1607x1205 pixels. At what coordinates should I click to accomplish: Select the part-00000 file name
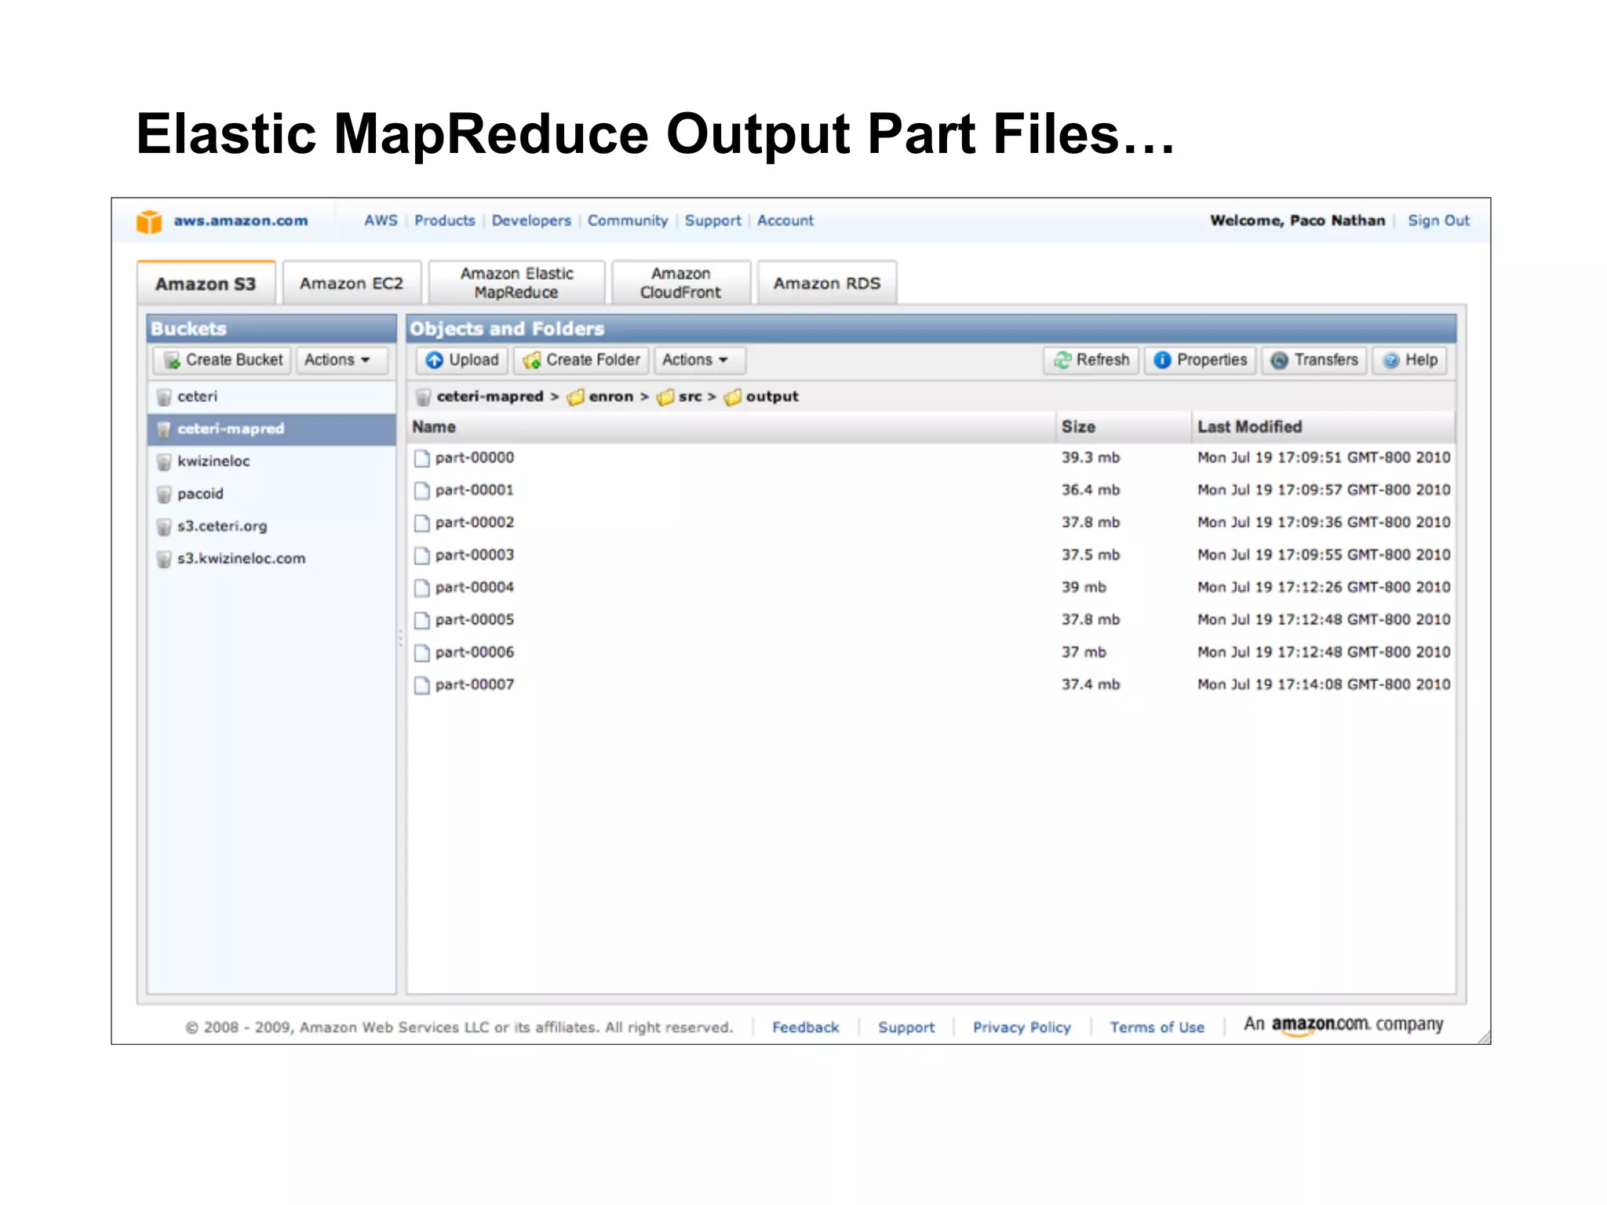(475, 458)
